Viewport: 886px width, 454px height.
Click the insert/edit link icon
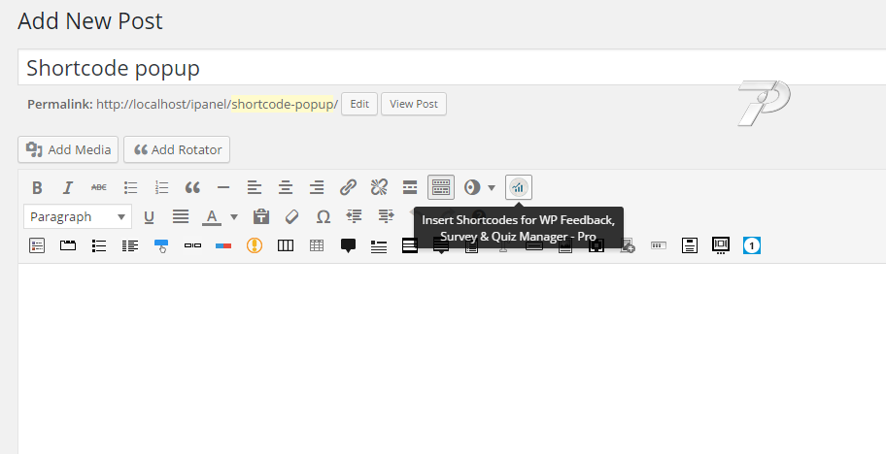point(348,187)
